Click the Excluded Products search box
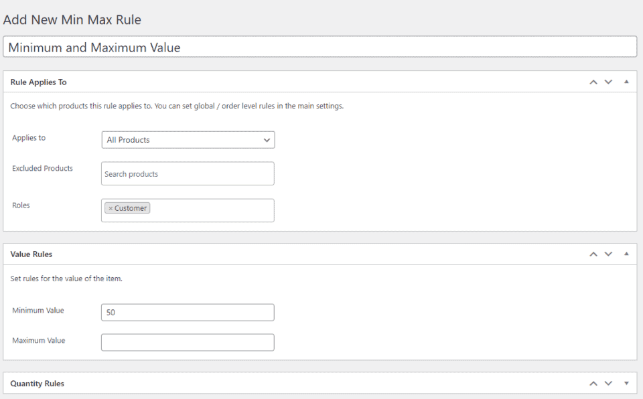This screenshot has height=399, width=643. pyautogui.click(x=188, y=173)
